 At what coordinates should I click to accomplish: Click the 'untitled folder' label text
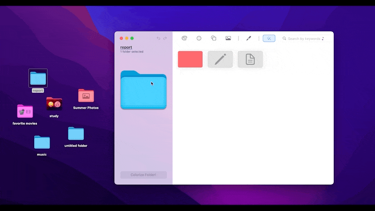pos(76,146)
